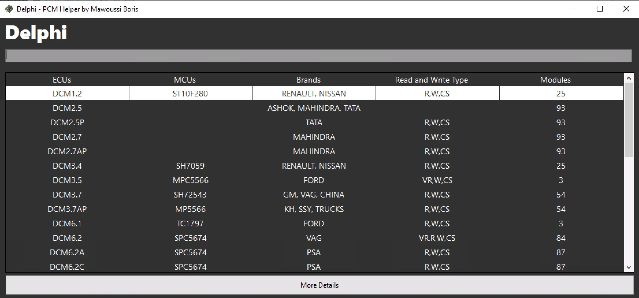The image size is (639, 298).
Task: Select the DCM2.7 ECU entry
Action: point(67,137)
